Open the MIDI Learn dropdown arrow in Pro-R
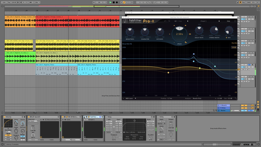Image resolution: width=261 pixels, height=147 pixels. (x=135, y=98)
